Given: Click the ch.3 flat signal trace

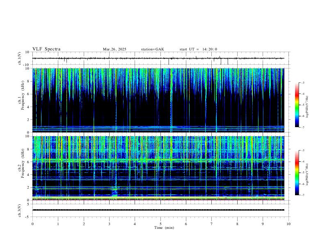Looking at the screenshot, I should pos(158,210).
